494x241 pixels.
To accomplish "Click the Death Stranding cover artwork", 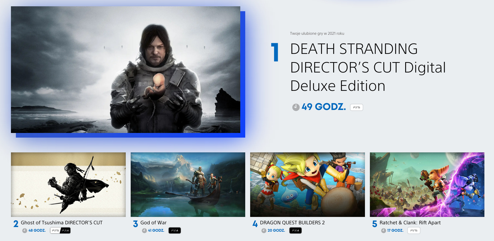I will (125, 70).
